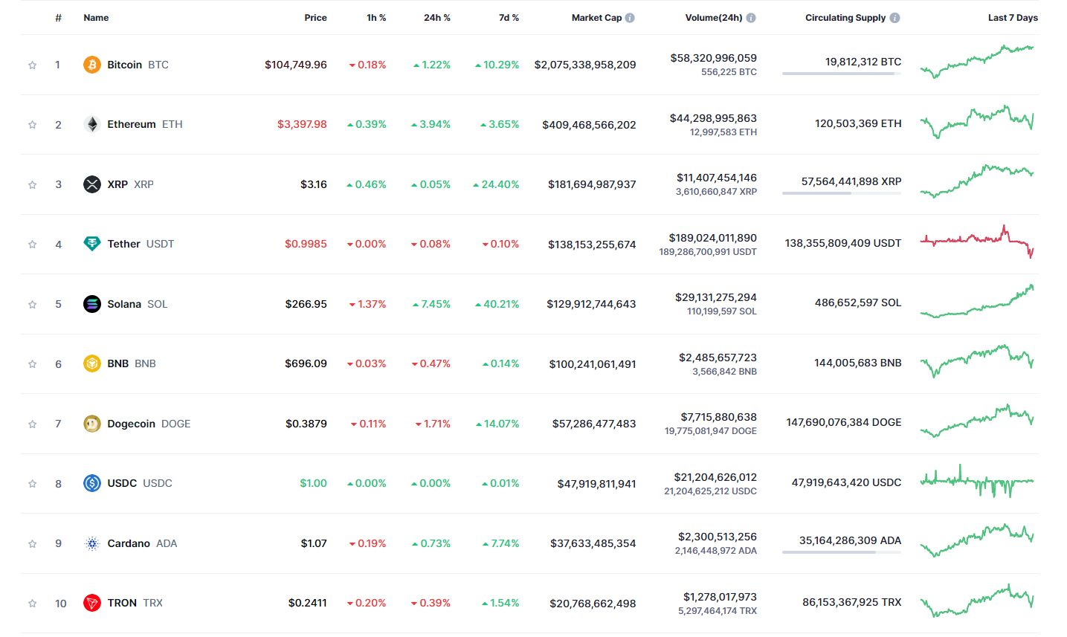Star Dogecoin in the watchlist column
The height and width of the screenshot is (637, 1067).
coord(33,424)
